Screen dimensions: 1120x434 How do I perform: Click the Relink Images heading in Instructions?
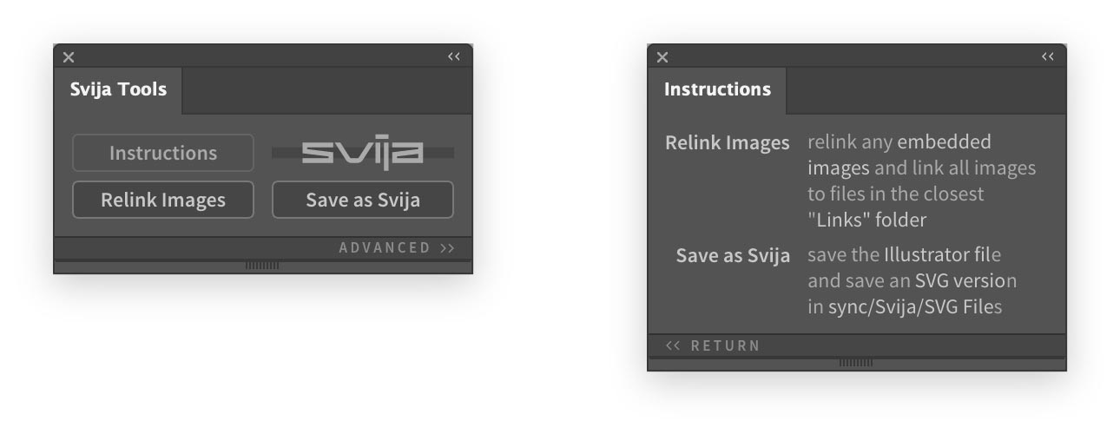click(x=728, y=142)
